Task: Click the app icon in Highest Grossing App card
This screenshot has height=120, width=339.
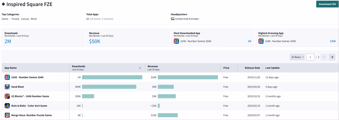Action: pos(261,41)
